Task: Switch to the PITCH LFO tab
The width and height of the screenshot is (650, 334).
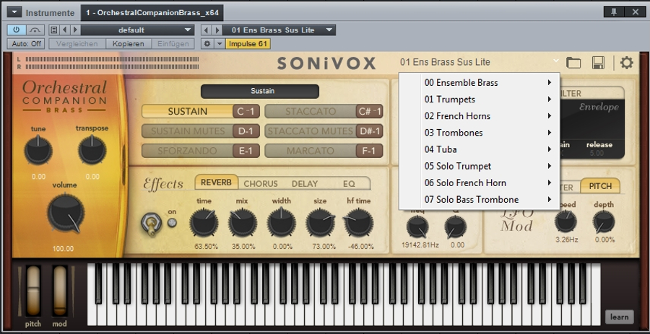Action: 600,186
